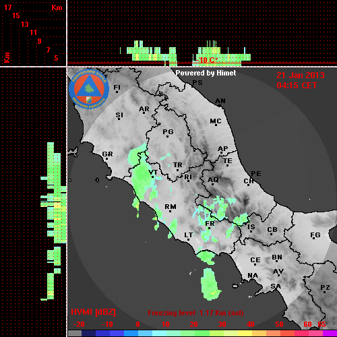Click the 21 Jan 2013 date stamp

tap(301, 75)
